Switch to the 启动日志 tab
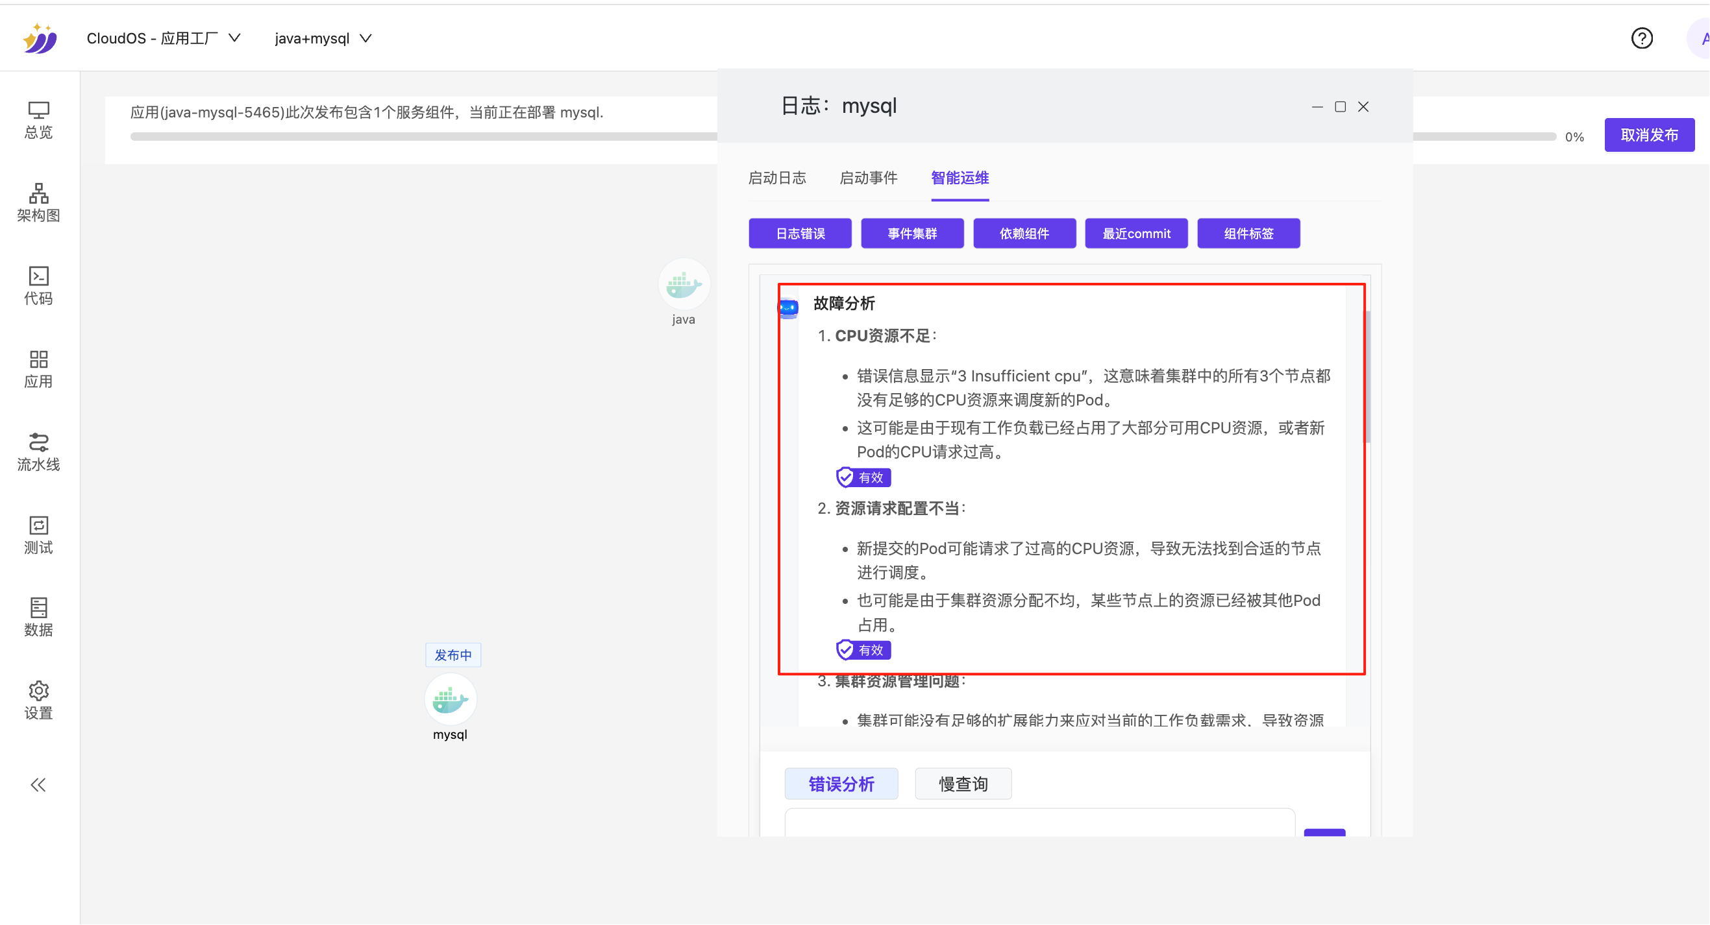Image resolution: width=1710 pixels, height=925 pixels. [x=776, y=178]
